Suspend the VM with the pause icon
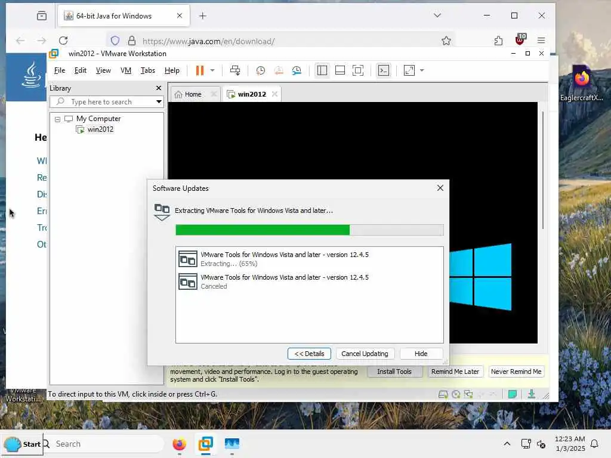This screenshot has height=458, width=611. click(x=199, y=70)
